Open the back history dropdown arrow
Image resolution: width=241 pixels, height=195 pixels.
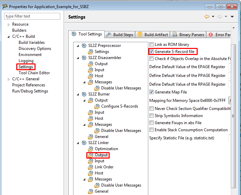click(213, 17)
